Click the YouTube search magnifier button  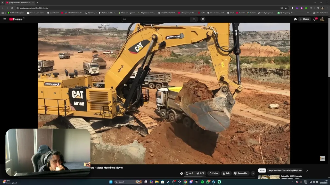pyautogui.click(x=194, y=19)
